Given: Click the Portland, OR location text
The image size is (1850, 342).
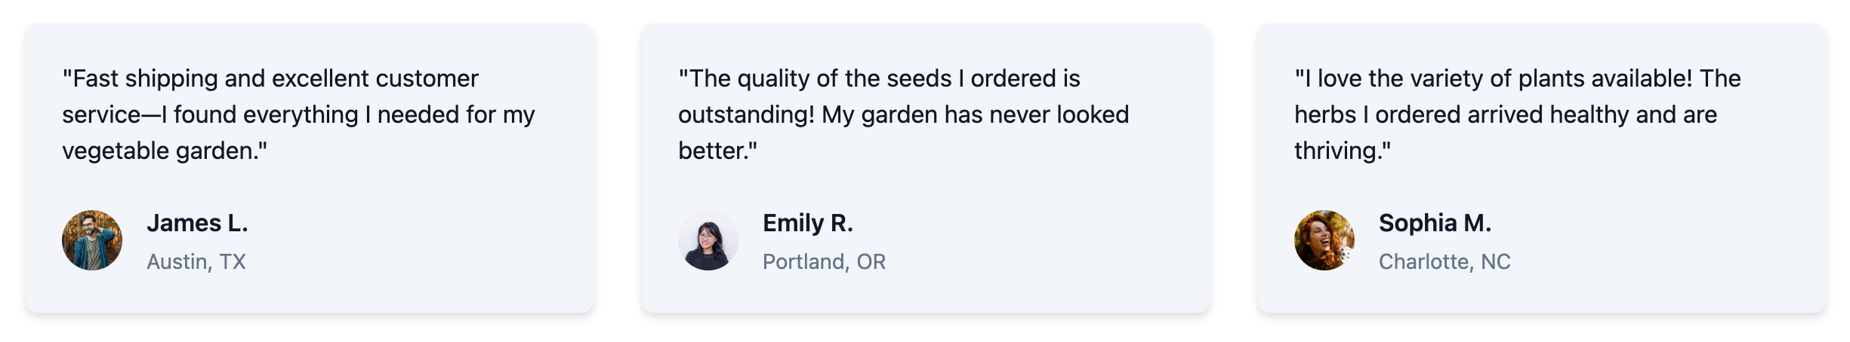Looking at the screenshot, I should click(x=824, y=261).
